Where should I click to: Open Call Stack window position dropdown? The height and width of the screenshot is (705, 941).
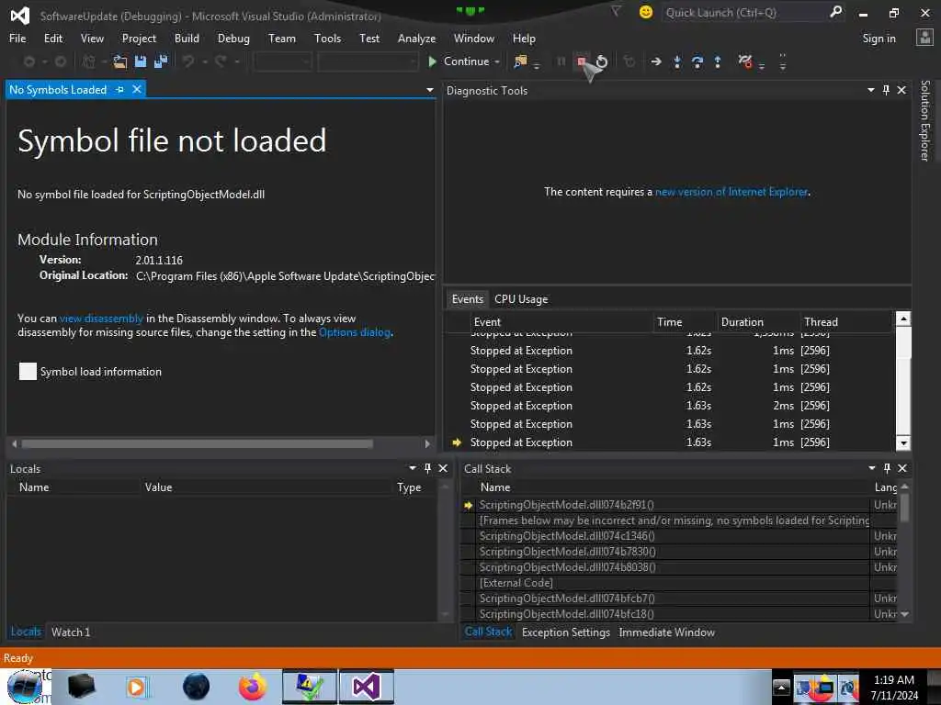tap(871, 468)
